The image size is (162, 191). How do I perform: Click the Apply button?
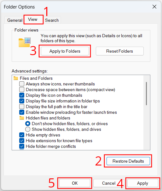point(142,183)
